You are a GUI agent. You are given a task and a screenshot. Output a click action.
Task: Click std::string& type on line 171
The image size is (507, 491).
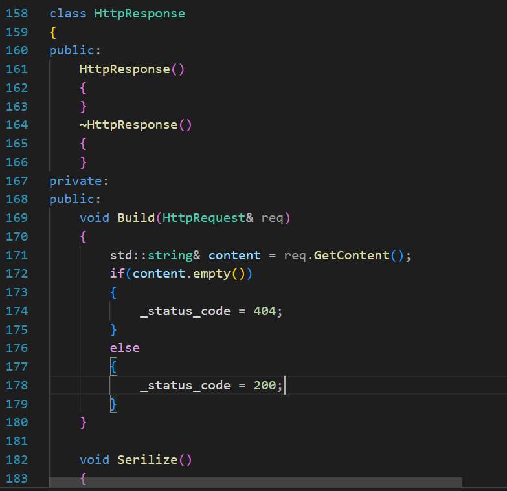click(155, 256)
